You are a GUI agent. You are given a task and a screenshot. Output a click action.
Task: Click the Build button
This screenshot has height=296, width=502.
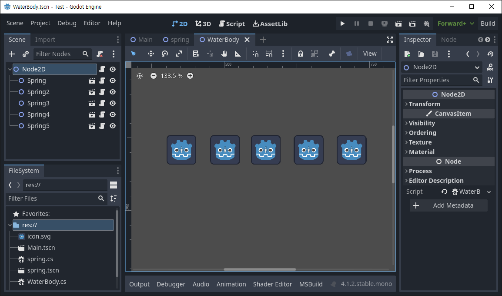click(488, 24)
